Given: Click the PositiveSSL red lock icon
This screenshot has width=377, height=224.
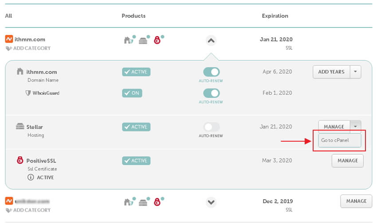Looking at the screenshot, I should 20,160.
